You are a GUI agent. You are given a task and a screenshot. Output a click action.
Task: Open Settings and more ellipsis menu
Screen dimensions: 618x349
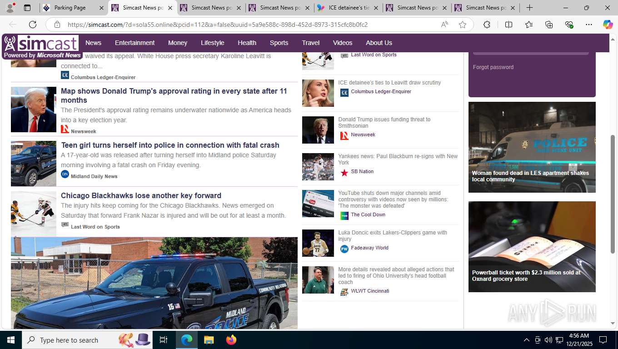coord(589,25)
